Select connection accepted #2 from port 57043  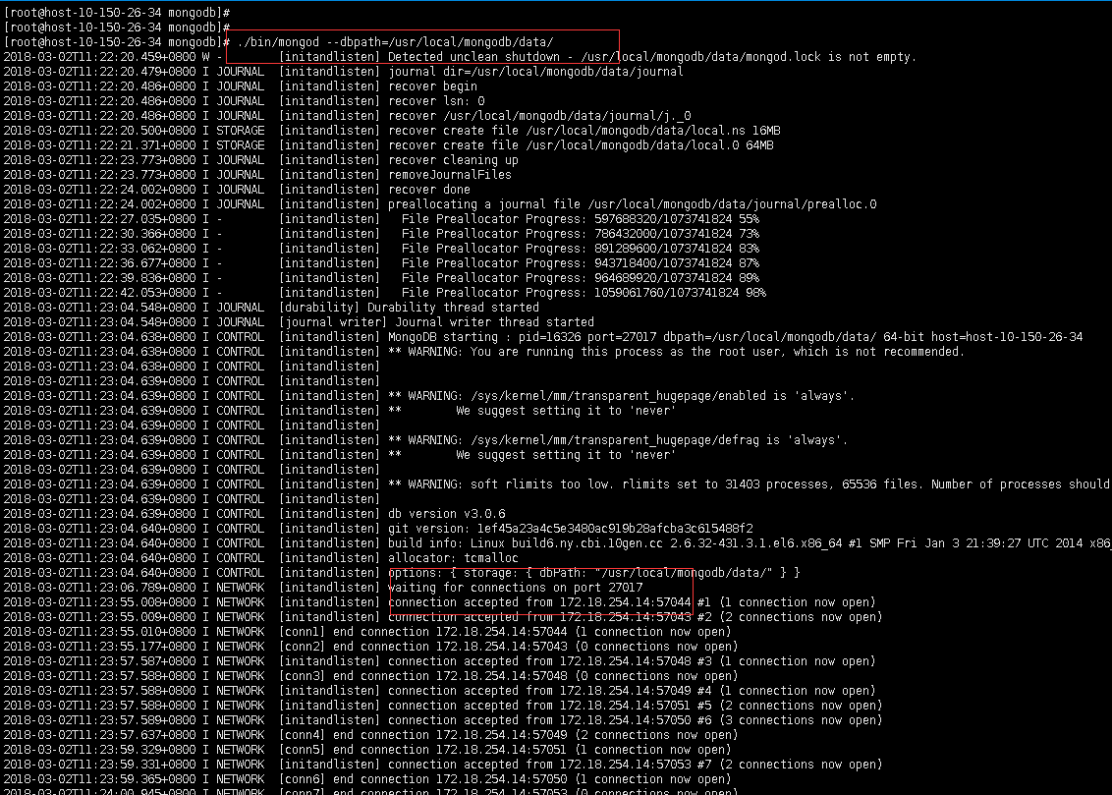443,617
